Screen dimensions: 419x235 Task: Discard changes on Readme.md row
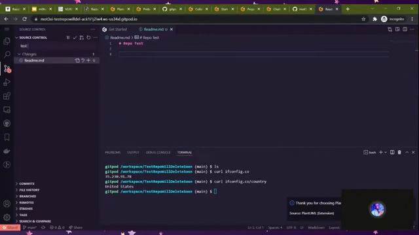[83, 61]
